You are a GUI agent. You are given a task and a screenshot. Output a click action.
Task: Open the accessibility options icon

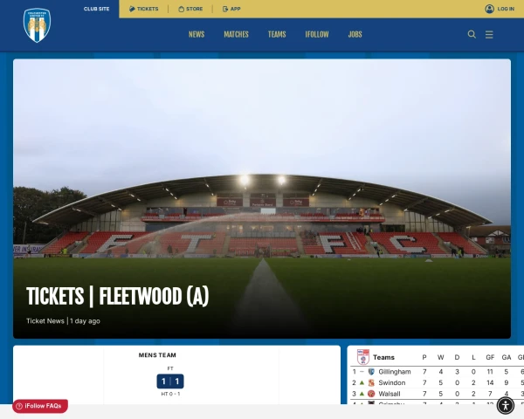click(506, 406)
